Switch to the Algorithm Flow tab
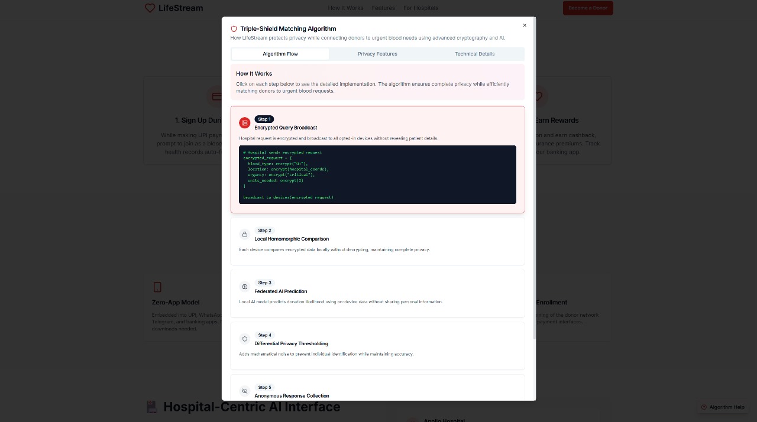757x422 pixels. tap(280, 54)
